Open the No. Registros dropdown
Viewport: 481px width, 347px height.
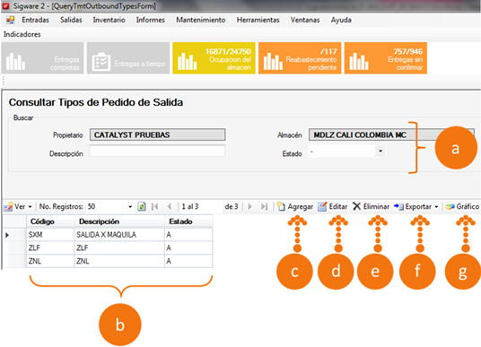(x=130, y=207)
